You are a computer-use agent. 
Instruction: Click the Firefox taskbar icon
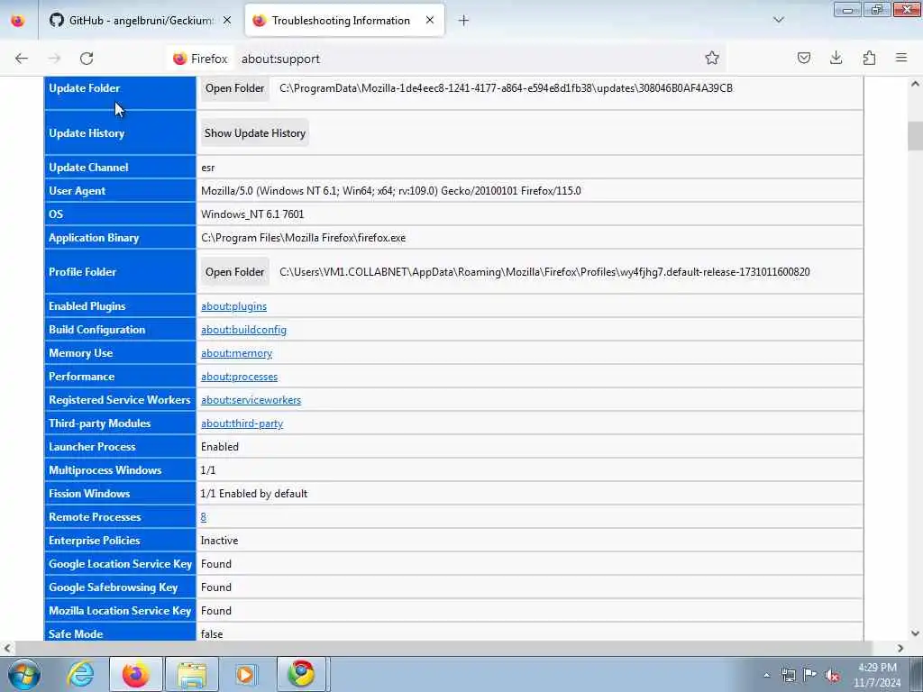click(135, 674)
